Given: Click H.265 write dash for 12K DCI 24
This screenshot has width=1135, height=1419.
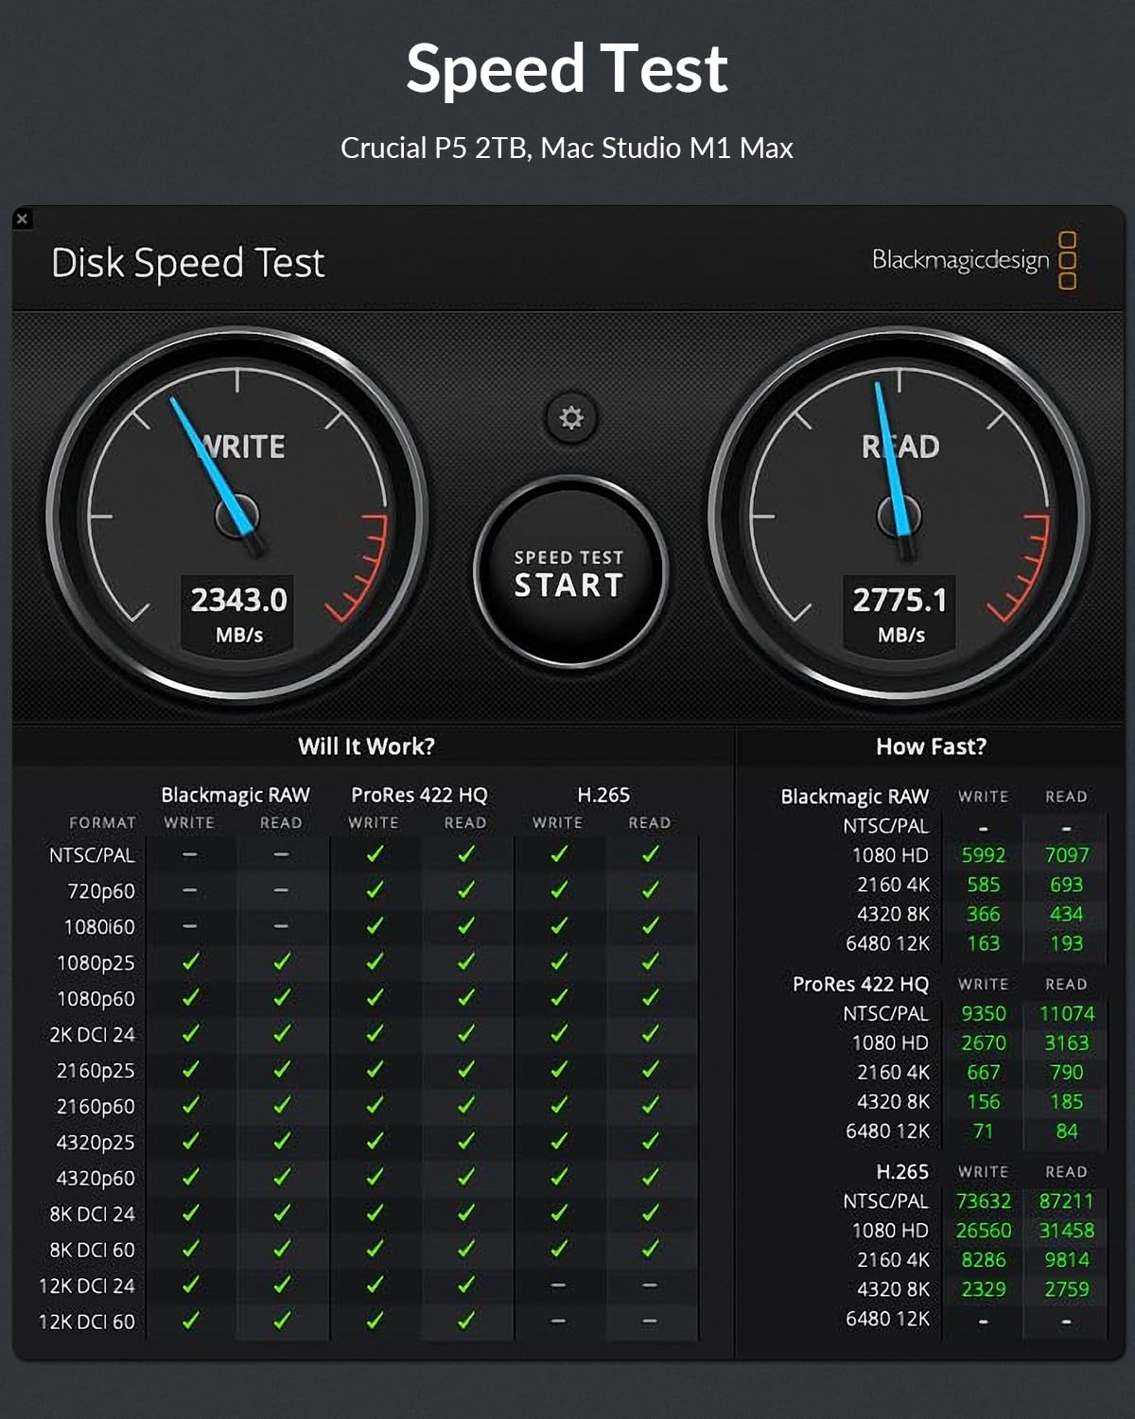Looking at the screenshot, I should [558, 1285].
